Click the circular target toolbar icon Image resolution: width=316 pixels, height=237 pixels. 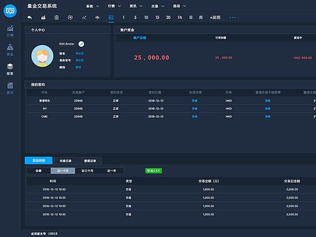click(70, 18)
